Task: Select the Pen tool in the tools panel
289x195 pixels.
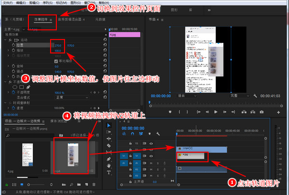Action: [x=109, y=159]
